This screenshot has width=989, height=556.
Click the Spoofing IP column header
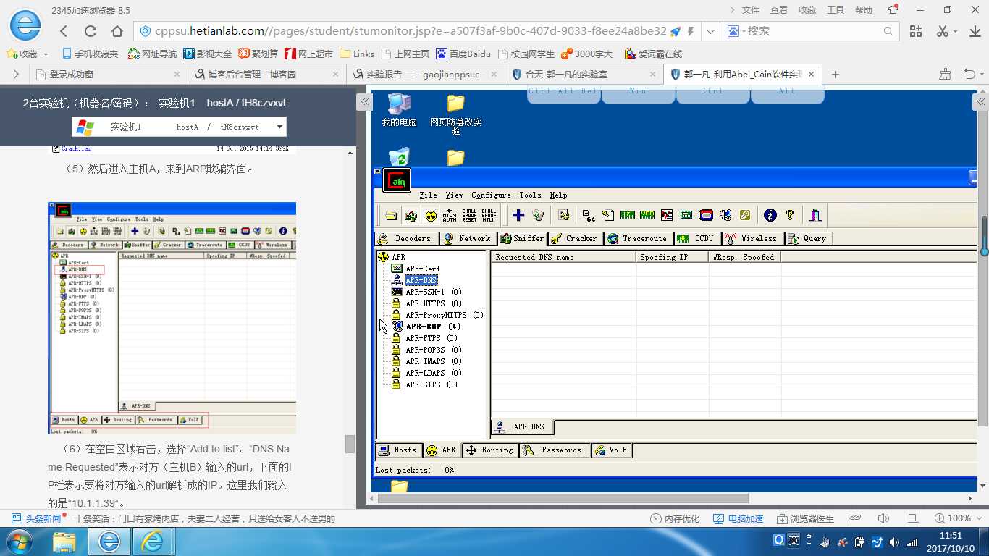click(673, 257)
